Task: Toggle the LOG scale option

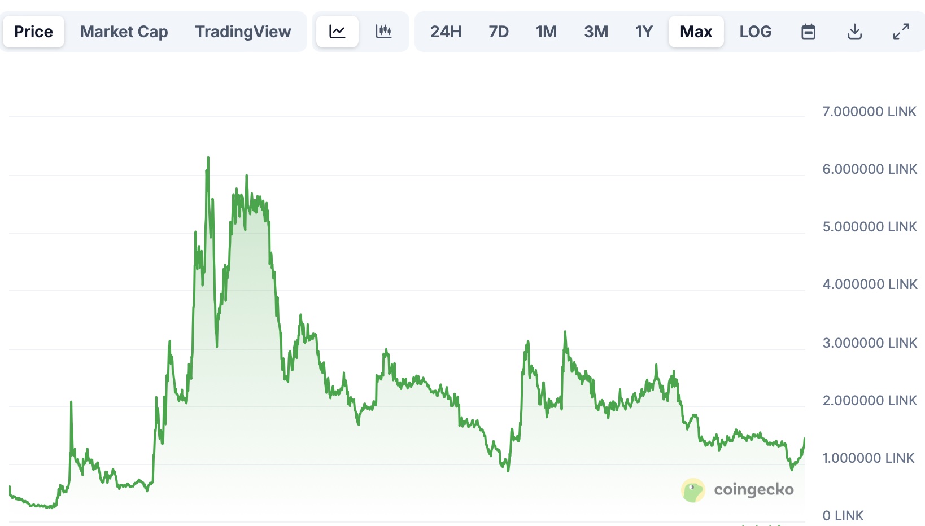Action: click(756, 32)
